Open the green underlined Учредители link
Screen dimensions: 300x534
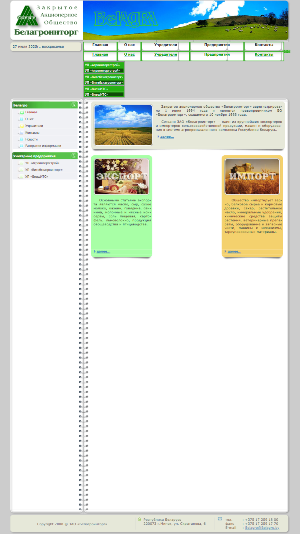166,54
